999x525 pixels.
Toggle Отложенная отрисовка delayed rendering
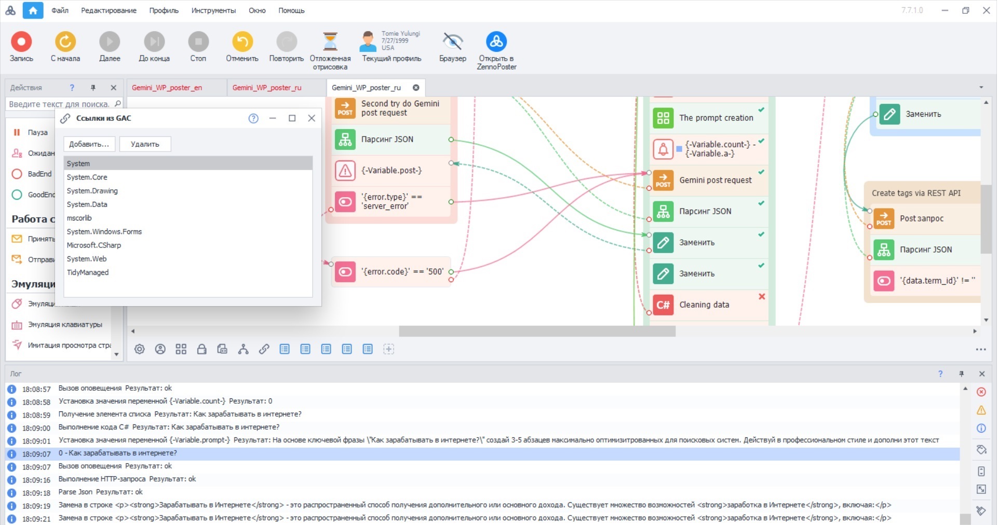click(330, 50)
